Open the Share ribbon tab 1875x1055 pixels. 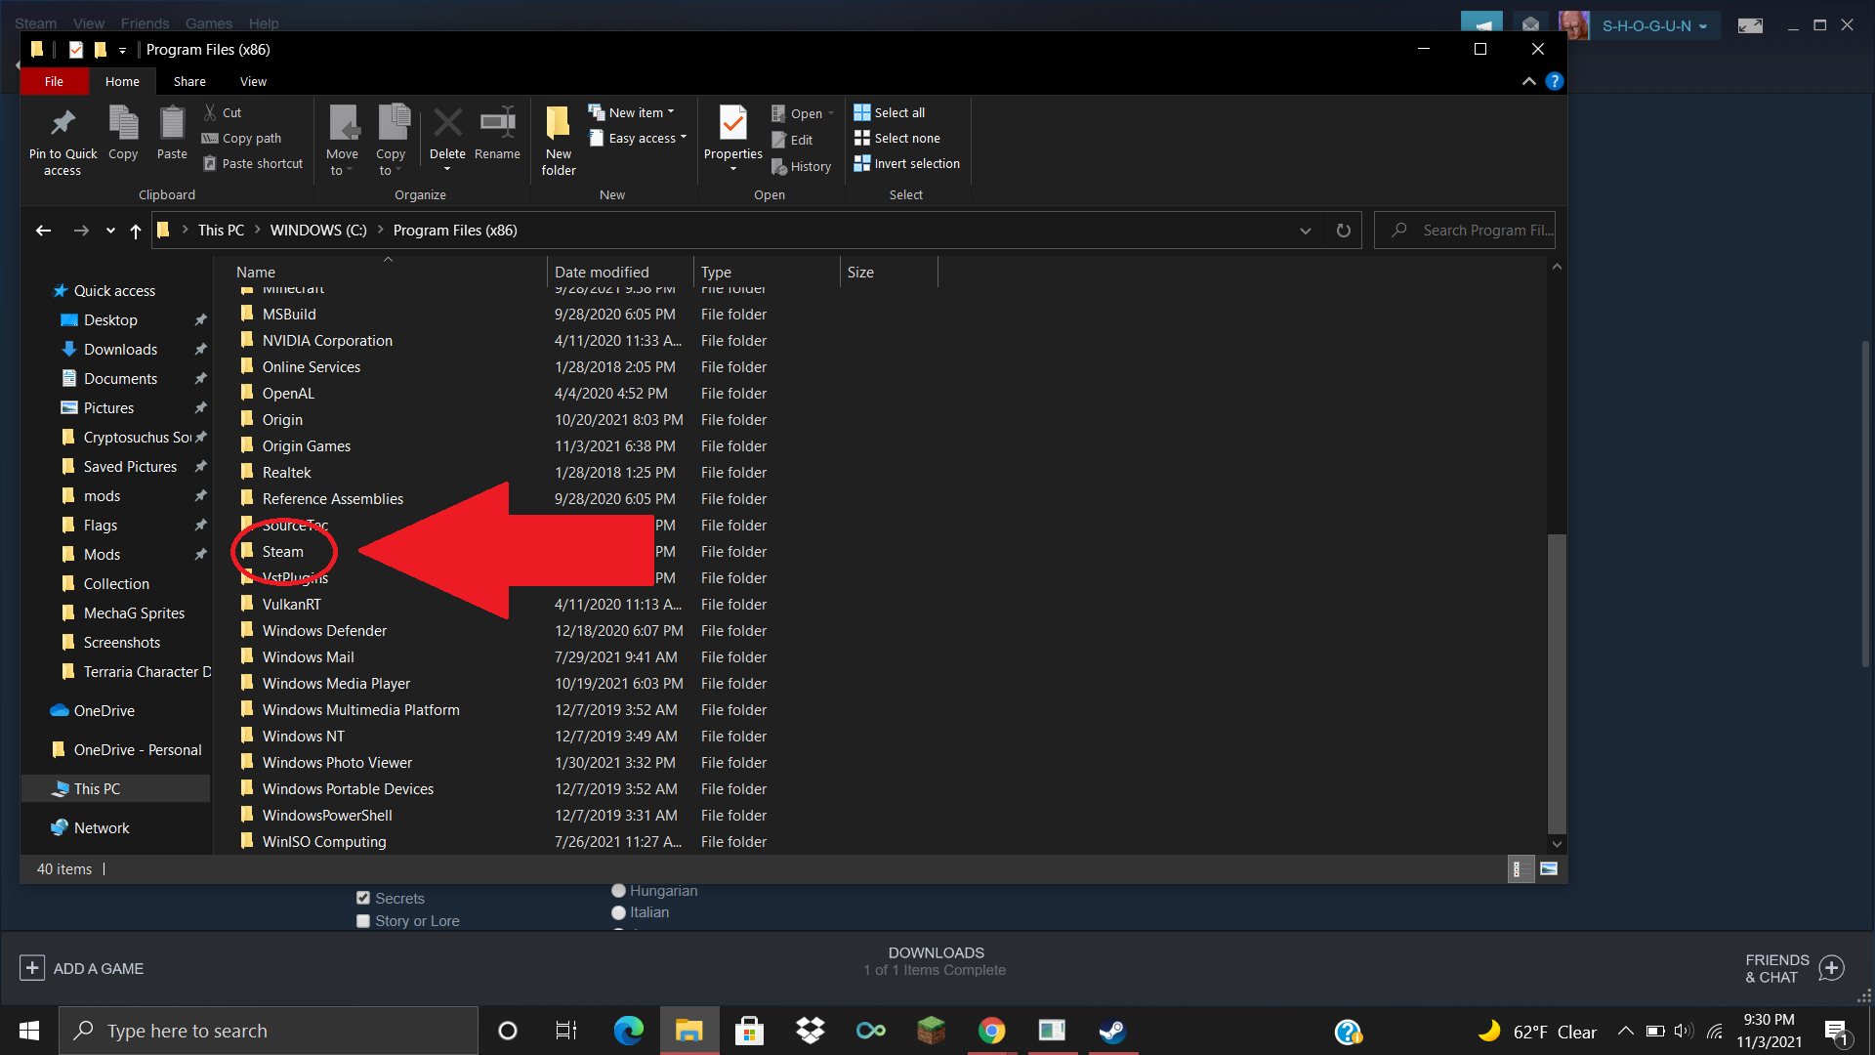coord(189,82)
